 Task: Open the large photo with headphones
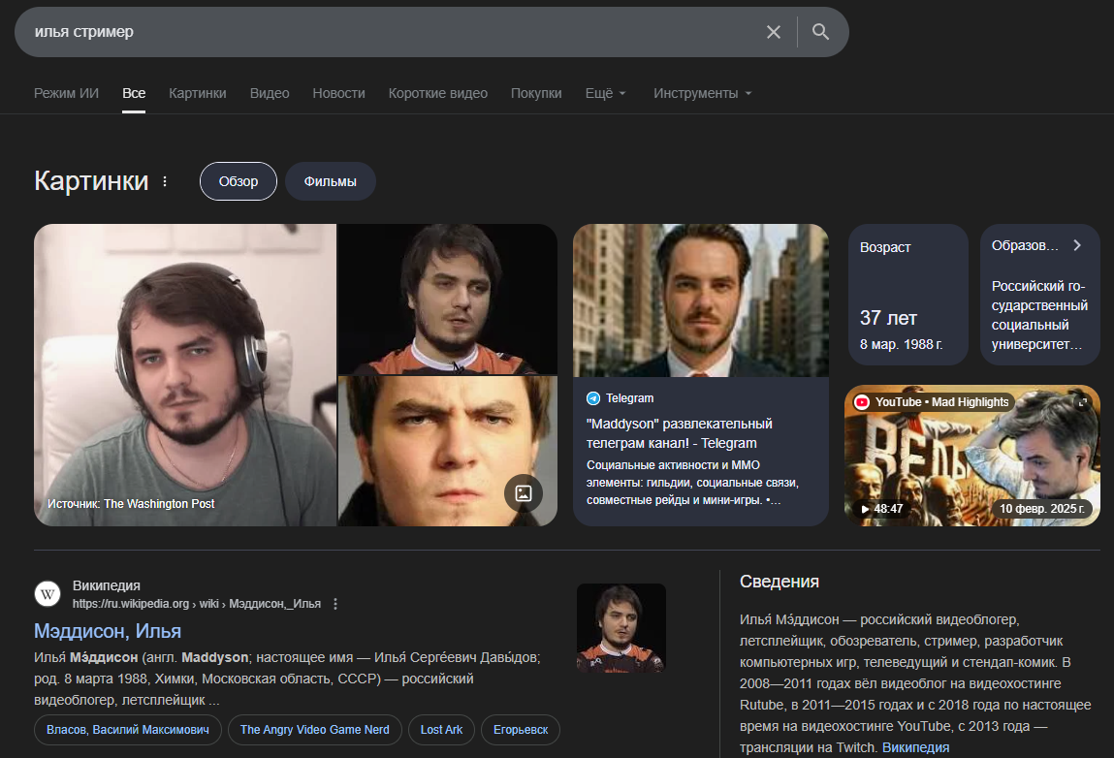tap(185, 375)
